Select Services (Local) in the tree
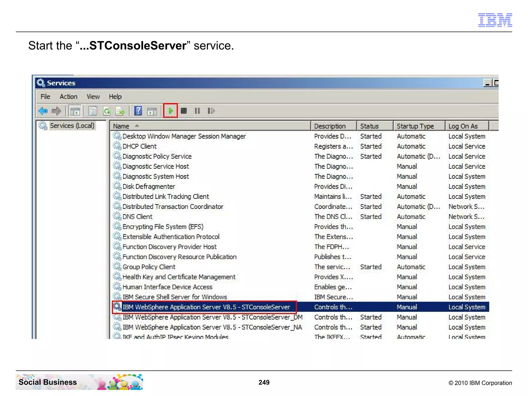Viewport: 528px width, 396px height. pos(72,126)
